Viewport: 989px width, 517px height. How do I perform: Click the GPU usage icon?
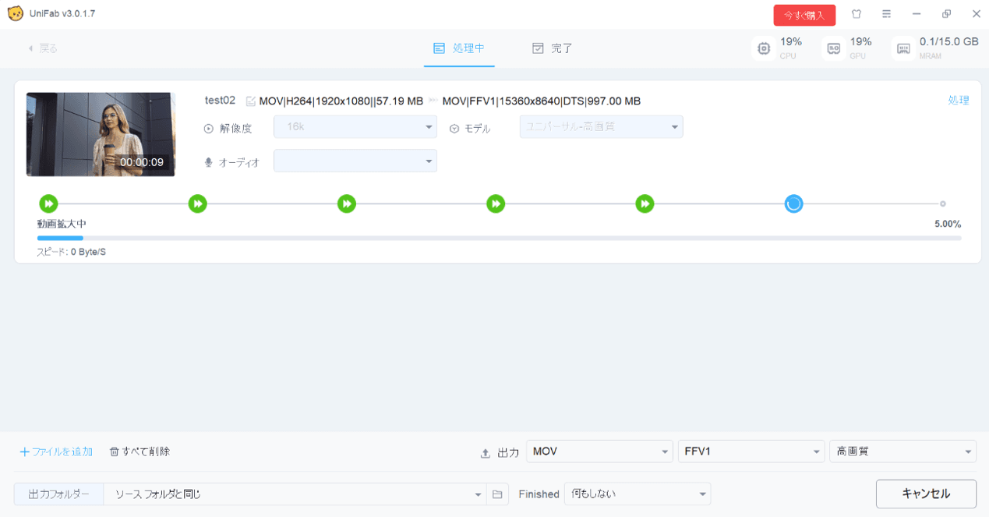(833, 48)
